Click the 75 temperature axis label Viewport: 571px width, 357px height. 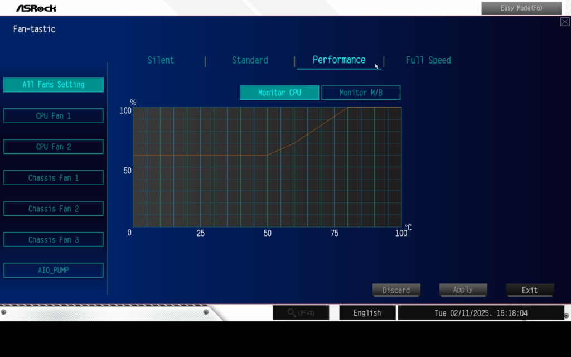(x=335, y=233)
